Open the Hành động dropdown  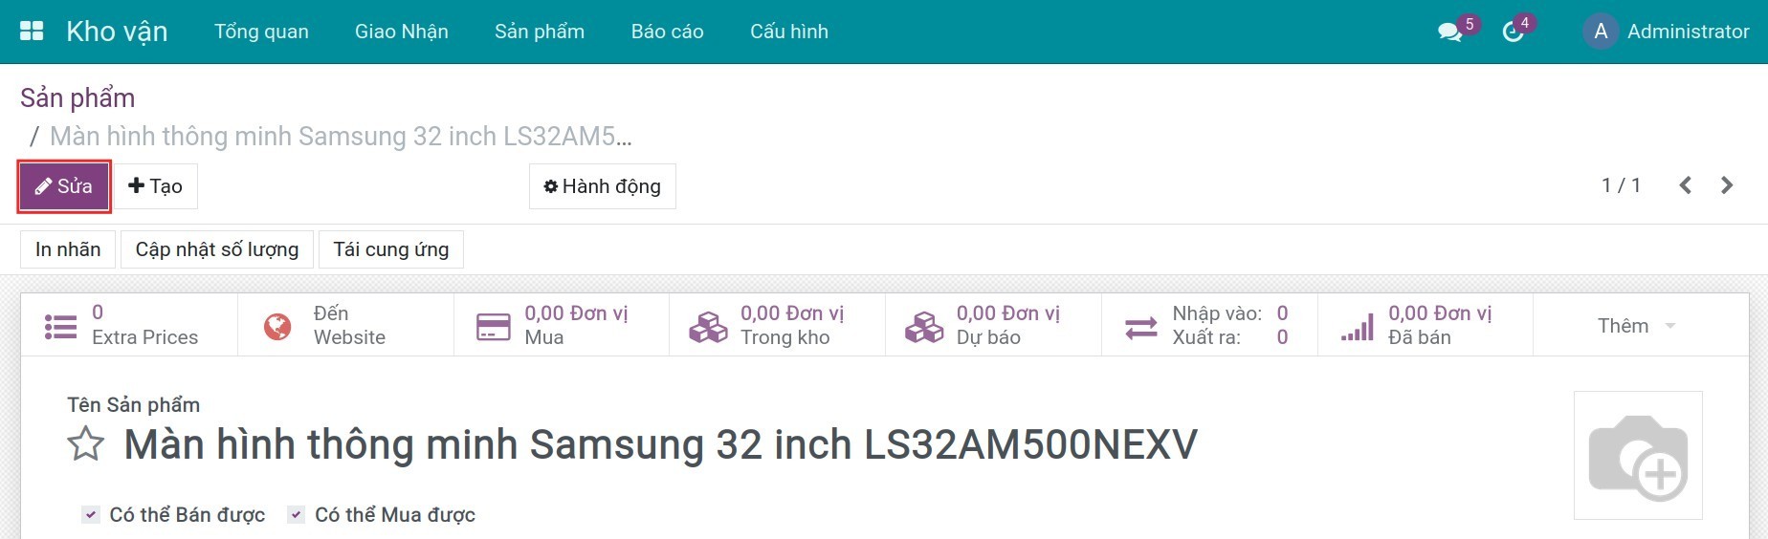pyautogui.click(x=603, y=186)
